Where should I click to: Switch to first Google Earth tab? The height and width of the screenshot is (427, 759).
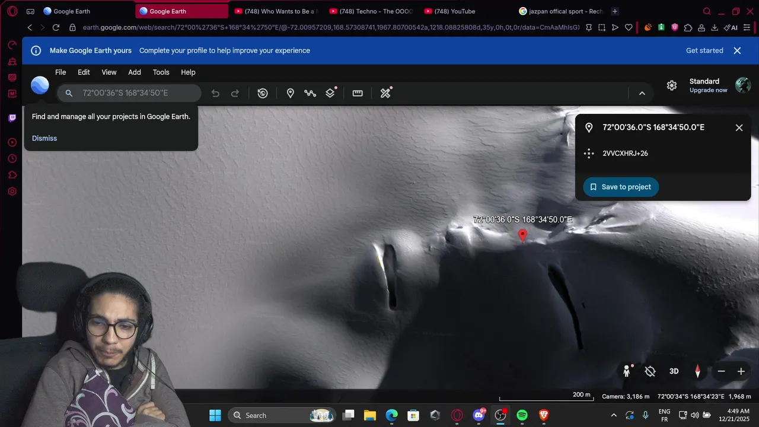86,11
